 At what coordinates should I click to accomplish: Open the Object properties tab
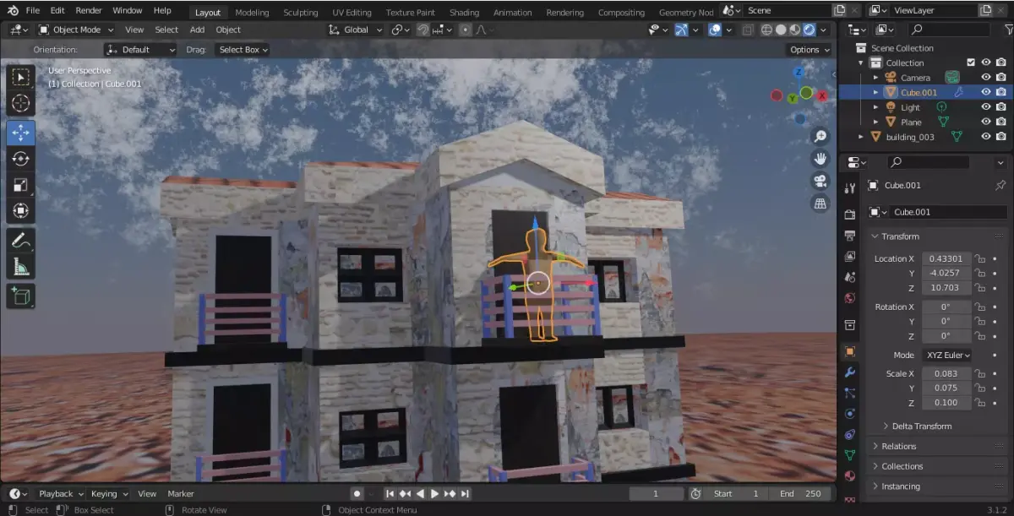850,351
